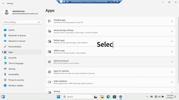
Task: Click the lock icon in VM connection bar
Action: pos(64,2)
